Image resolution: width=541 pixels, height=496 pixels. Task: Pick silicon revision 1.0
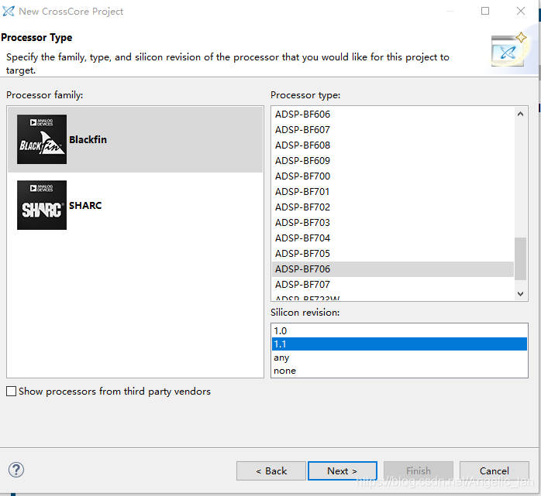pyautogui.click(x=399, y=331)
